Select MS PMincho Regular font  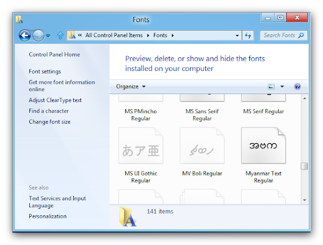pyautogui.click(x=141, y=108)
